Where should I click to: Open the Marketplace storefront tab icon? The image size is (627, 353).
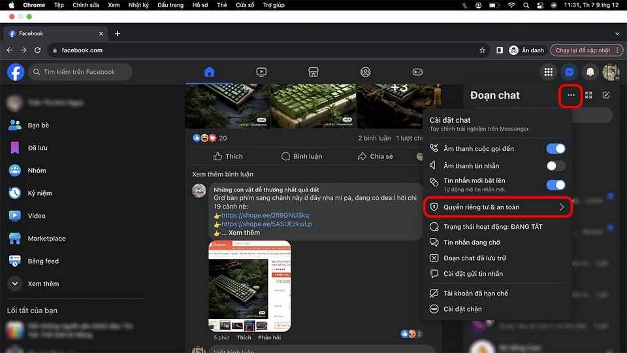click(x=313, y=72)
